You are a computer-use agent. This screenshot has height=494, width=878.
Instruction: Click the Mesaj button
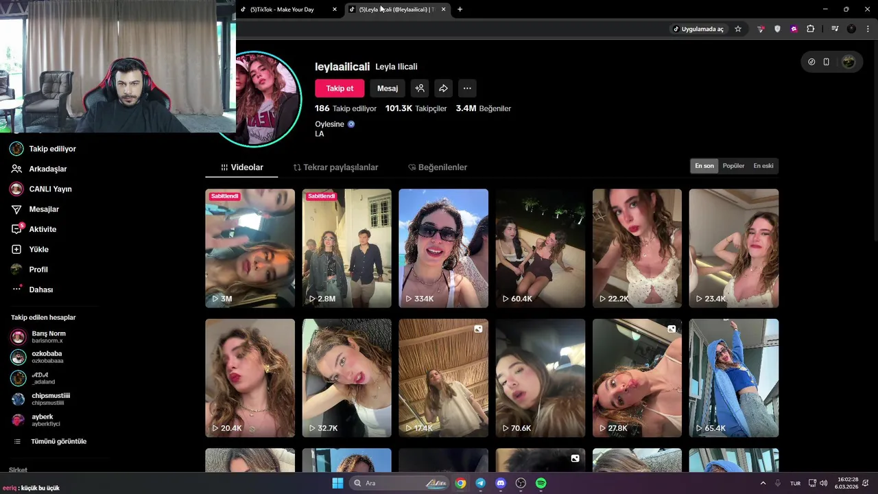pos(388,89)
